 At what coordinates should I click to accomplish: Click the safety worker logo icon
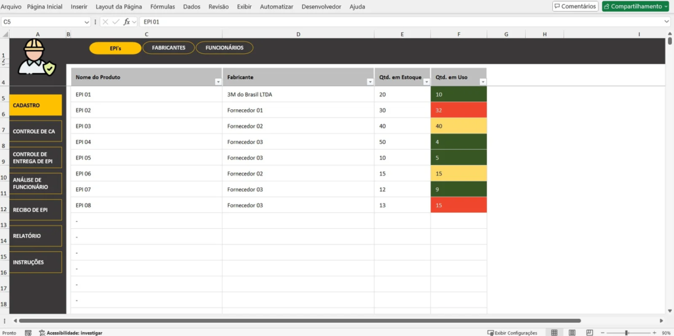click(37, 57)
